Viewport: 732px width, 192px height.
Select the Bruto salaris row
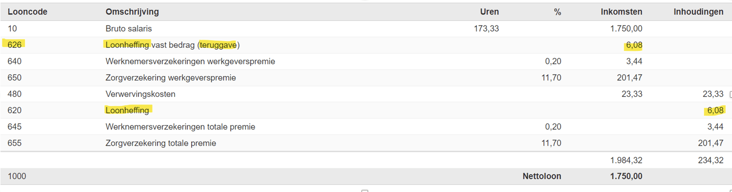pyautogui.click(x=366, y=29)
